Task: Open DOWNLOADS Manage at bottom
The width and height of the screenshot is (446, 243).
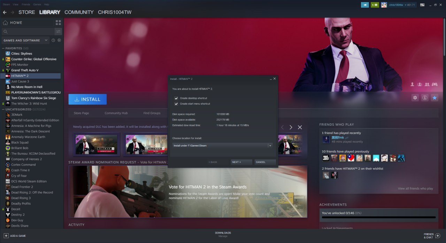Action: pyautogui.click(x=223, y=234)
